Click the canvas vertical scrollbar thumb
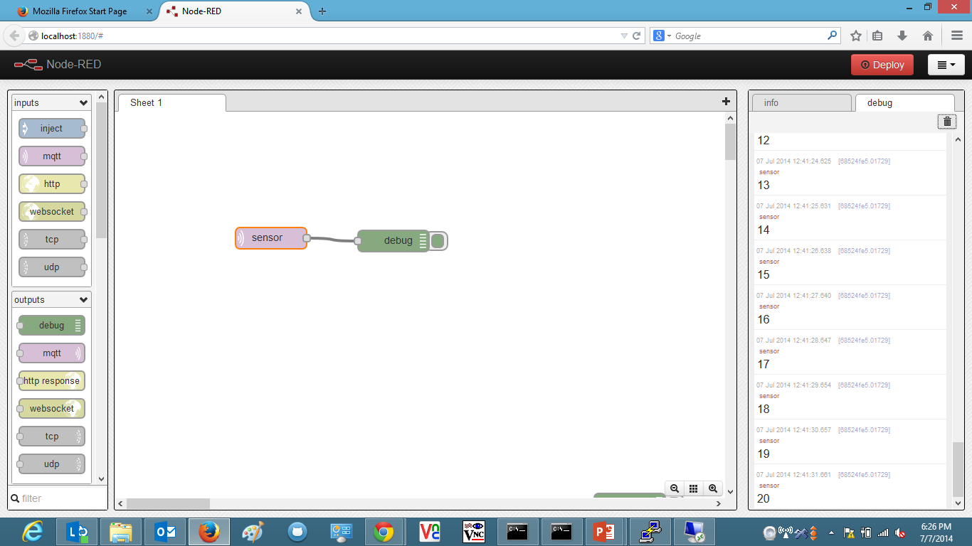The width and height of the screenshot is (972, 546). coord(730,141)
